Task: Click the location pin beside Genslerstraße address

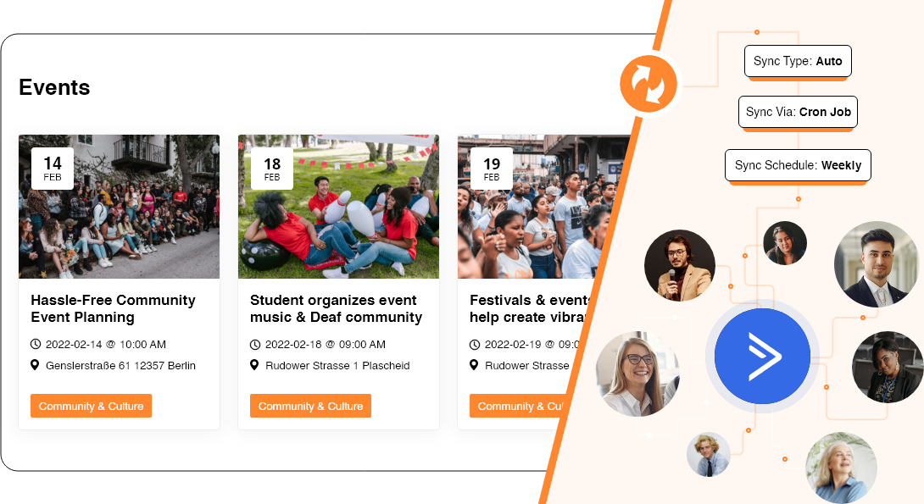Action: [35, 365]
